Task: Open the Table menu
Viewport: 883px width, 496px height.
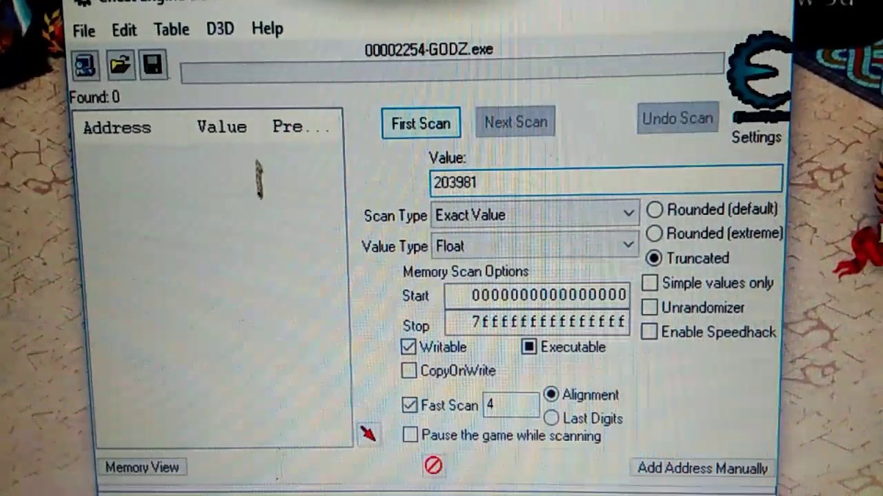Action: tap(171, 29)
